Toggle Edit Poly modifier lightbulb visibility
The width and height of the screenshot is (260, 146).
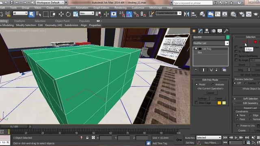[x=196, y=49]
